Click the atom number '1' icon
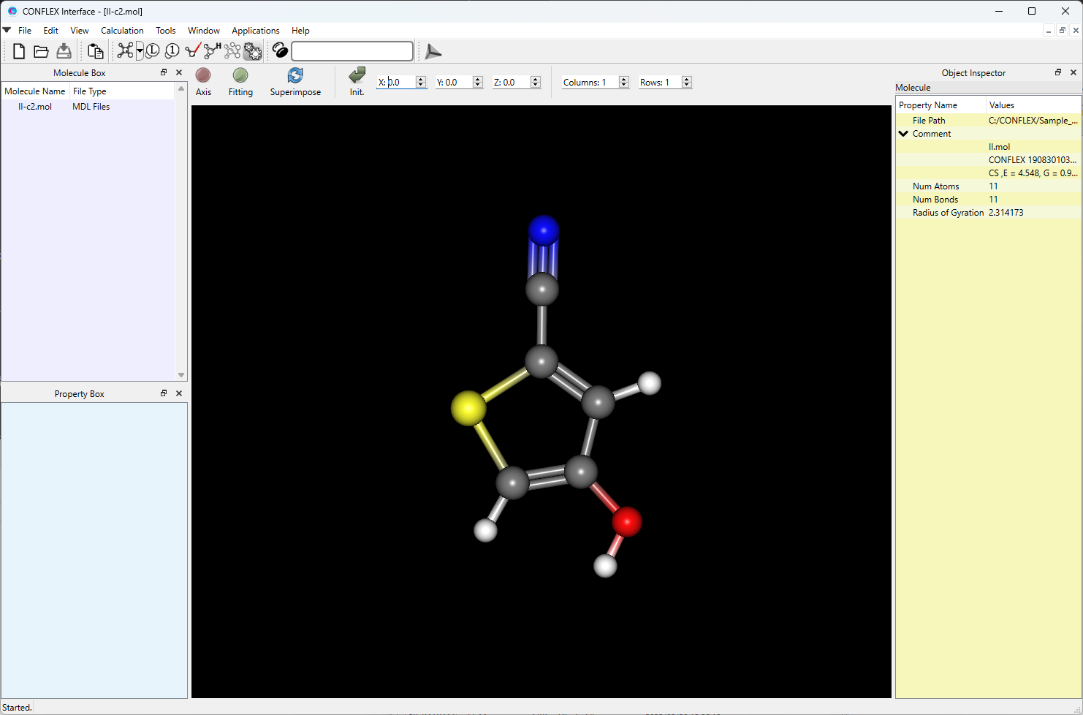Screen dimensions: 1083x715 (x=172, y=51)
